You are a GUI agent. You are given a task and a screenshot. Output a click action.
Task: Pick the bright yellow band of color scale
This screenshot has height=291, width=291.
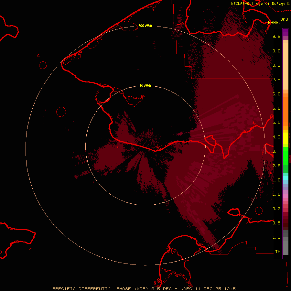(x=286, y=138)
